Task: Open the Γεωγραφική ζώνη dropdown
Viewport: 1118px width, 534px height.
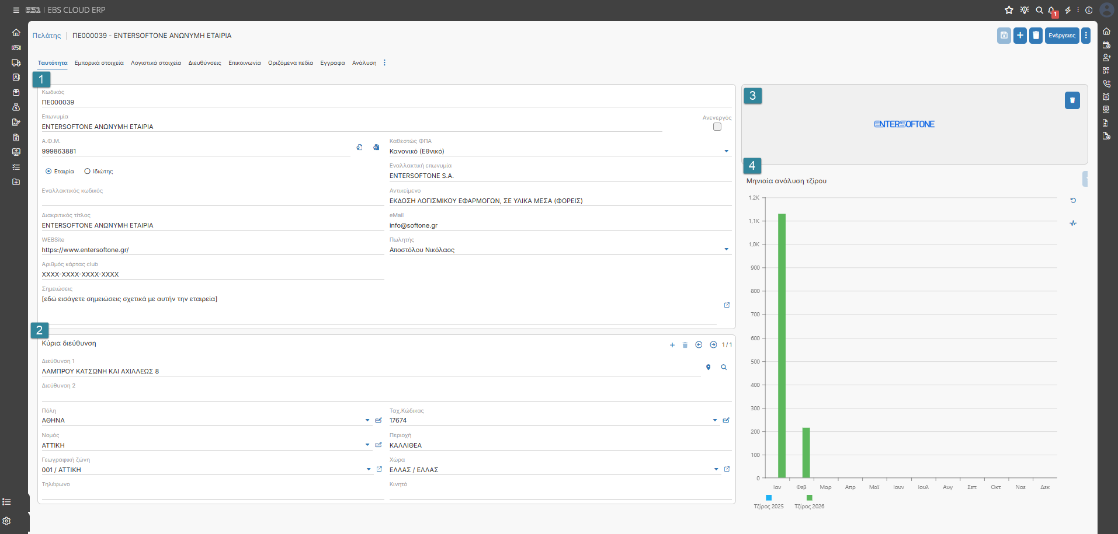Action: tap(369, 469)
